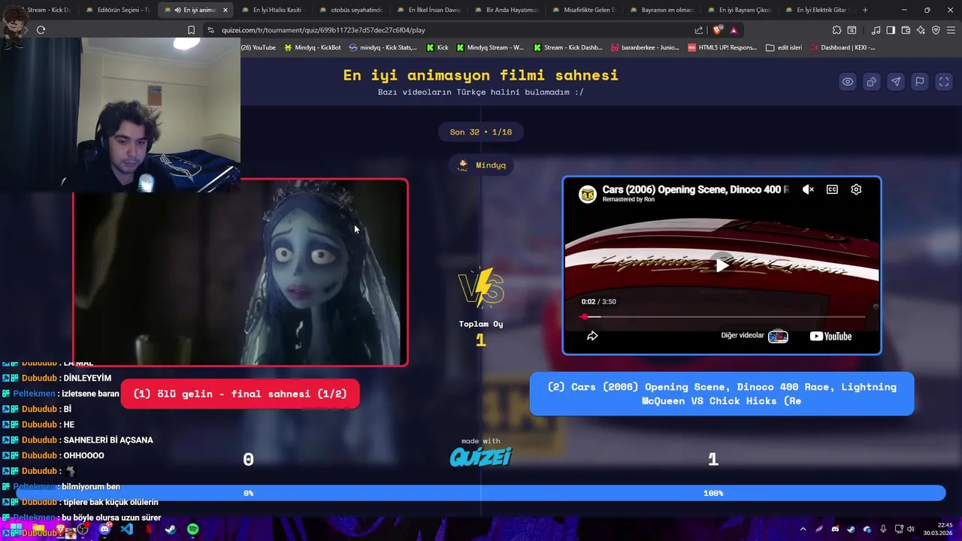Reload the page with the refresh icon
The width and height of the screenshot is (962, 541).
click(x=41, y=30)
